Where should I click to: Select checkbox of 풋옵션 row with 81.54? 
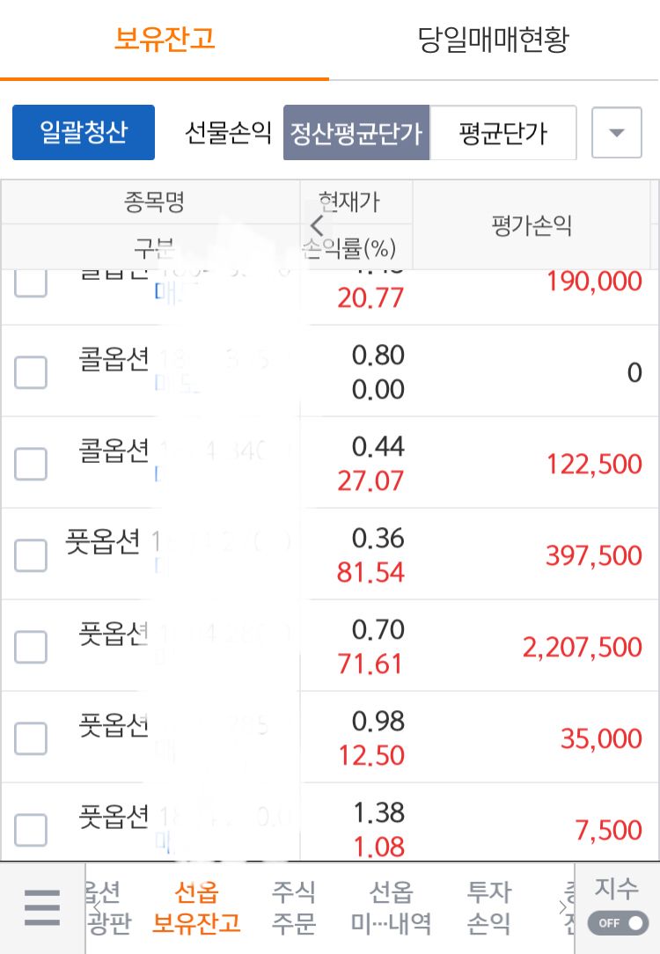[31, 554]
